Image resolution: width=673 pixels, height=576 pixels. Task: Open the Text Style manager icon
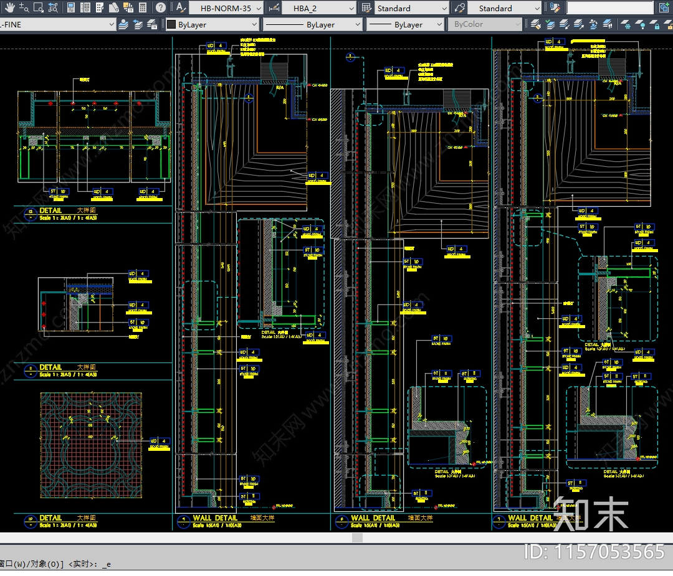[x=180, y=8]
